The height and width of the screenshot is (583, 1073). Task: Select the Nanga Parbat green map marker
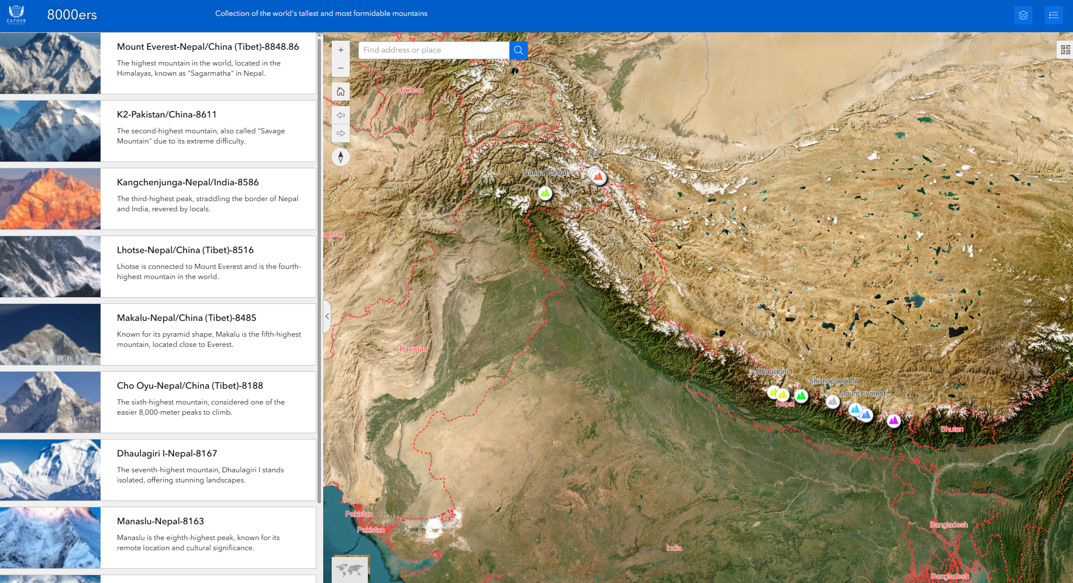tap(545, 193)
